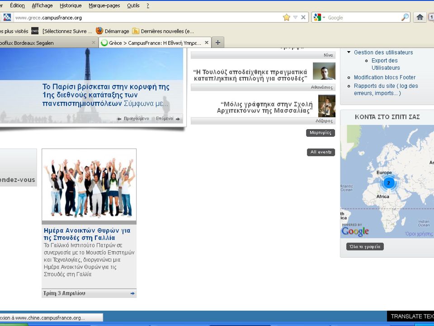Open the CNED bookmark icon

[35, 31]
